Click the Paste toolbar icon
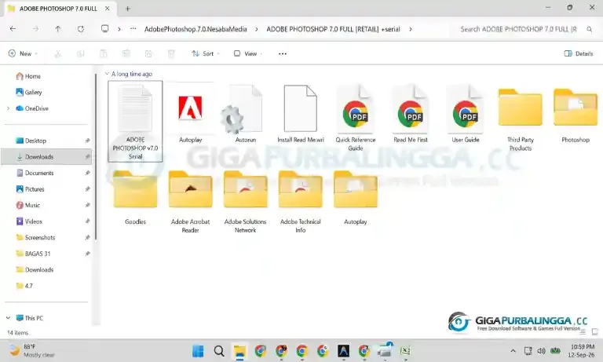The width and height of the screenshot is (603, 362). click(103, 54)
